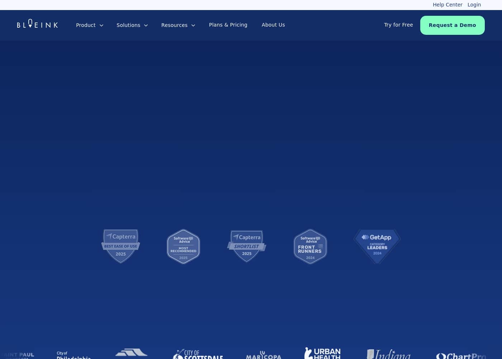Click the City of Philadelphia logo
The width and height of the screenshot is (502, 359).
click(74, 355)
